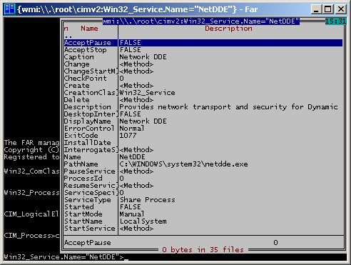
Task: Select the Caption property row
Action: (203, 57)
